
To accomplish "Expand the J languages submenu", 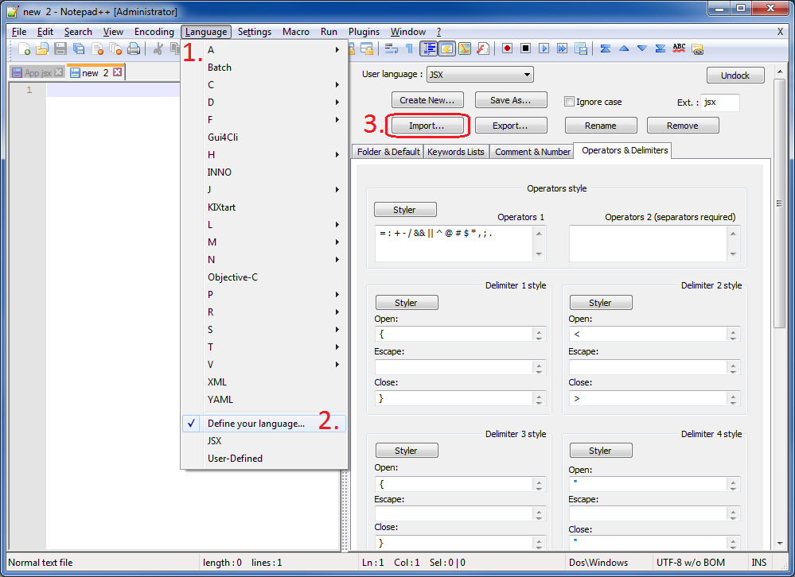I will 264,189.
